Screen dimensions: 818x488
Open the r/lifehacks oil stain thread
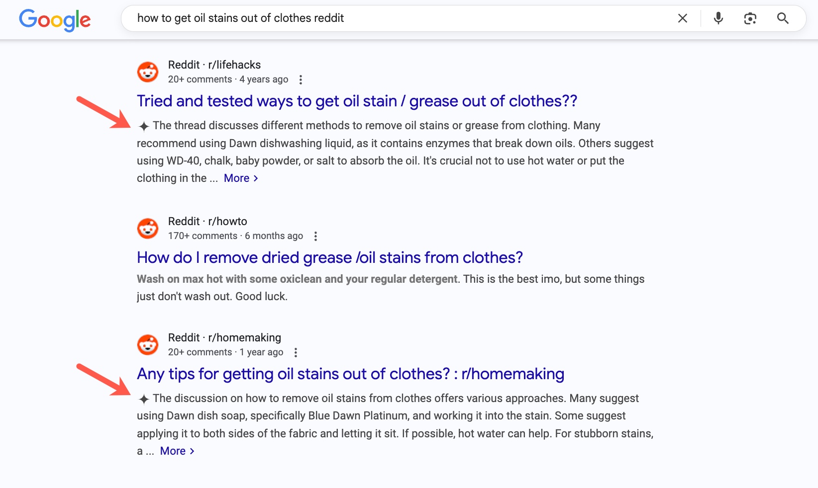tap(356, 101)
